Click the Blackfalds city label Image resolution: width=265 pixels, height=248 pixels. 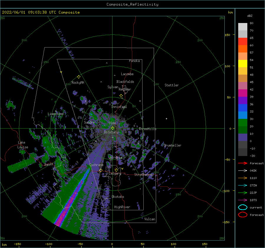[x=125, y=82]
